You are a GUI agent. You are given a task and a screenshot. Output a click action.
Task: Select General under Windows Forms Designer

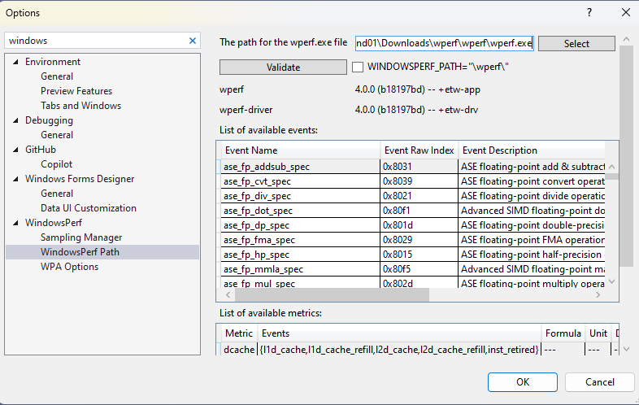[57, 194]
